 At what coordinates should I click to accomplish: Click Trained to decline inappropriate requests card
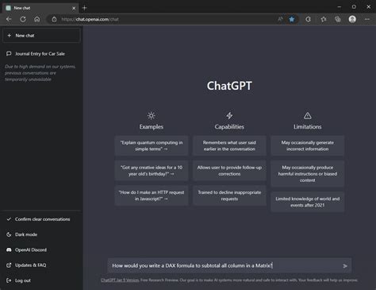[x=229, y=195]
